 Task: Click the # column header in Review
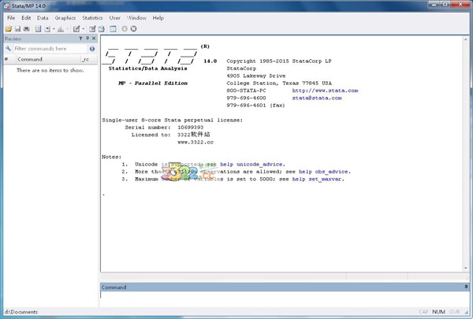(9, 59)
